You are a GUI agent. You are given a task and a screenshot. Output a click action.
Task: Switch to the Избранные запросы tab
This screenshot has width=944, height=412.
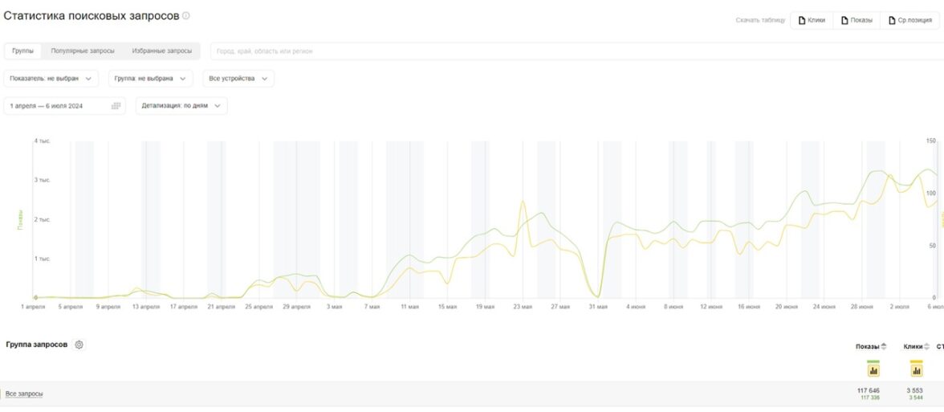pos(162,51)
